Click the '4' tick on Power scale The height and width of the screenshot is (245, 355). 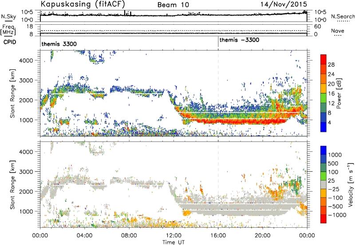click(x=329, y=122)
